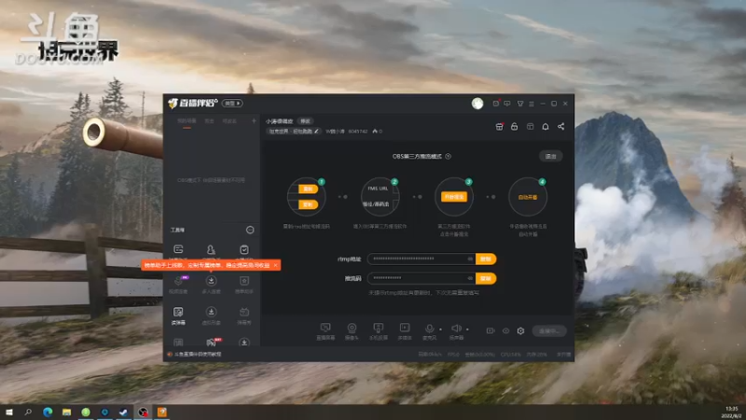746x420 pixels.
Task: Open the shirt skin icon in title bar
Action: pyautogui.click(x=520, y=104)
